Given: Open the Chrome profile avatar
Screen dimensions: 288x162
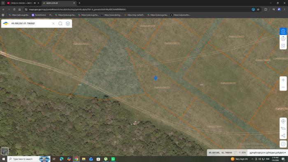Looking at the screenshot, I should (279, 9).
